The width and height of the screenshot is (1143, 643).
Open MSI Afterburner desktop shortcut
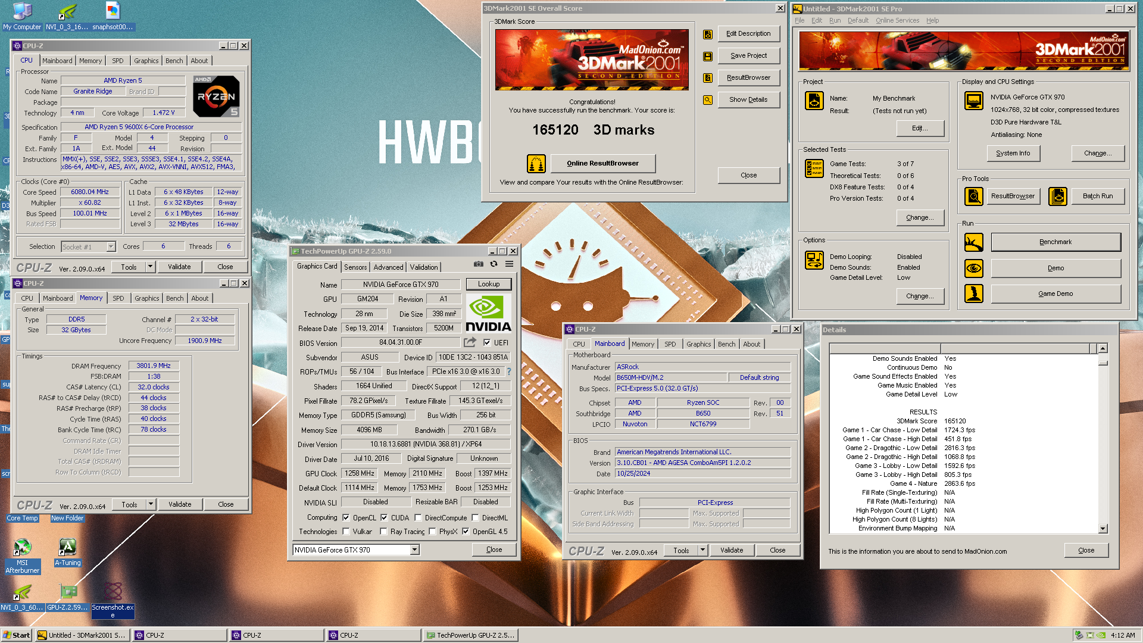(22, 555)
